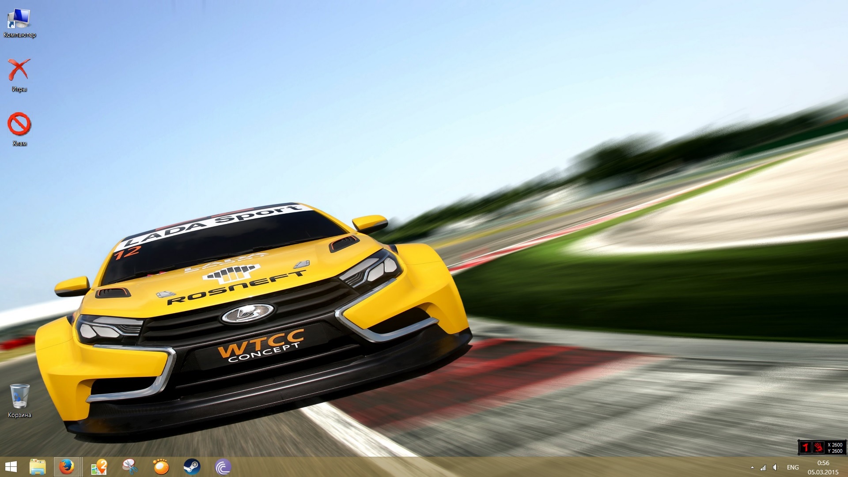This screenshot has width=848, height=477.
Task: Click the X 2600 sensitivity value
Action: [x=835, y=445]
